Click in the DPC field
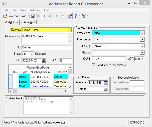Viewport: 152px width, 127px height. pos(65,60)
